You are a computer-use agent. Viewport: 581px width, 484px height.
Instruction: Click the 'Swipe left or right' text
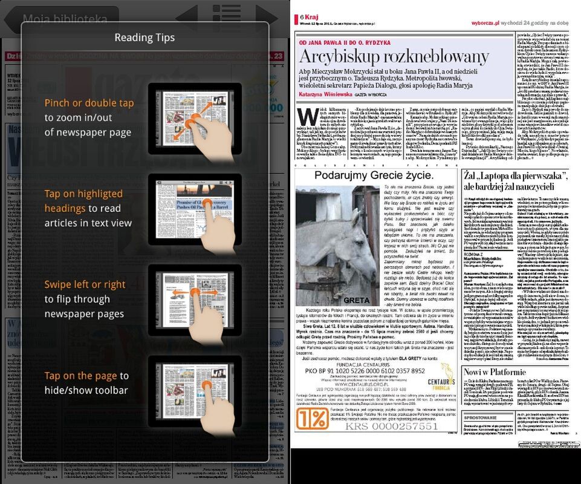pyautogui.click(x=85, y=284)
